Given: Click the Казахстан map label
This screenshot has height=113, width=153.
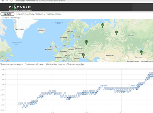Looking at the screenshot, I should [110, 55].
